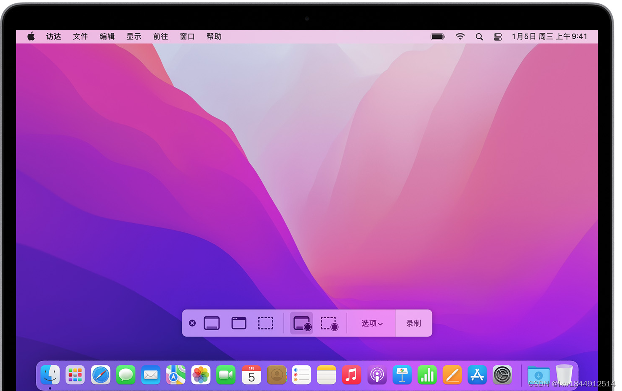This screenshot has height=391, width=622.
Task: Open Finder from the Dock
Action: point(50,375)
